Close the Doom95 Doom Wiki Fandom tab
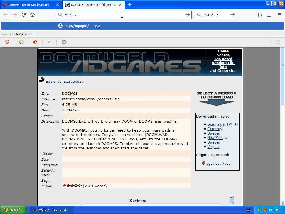Image resolution: width=285 pixels, height=214 pixels. (57, 5)
